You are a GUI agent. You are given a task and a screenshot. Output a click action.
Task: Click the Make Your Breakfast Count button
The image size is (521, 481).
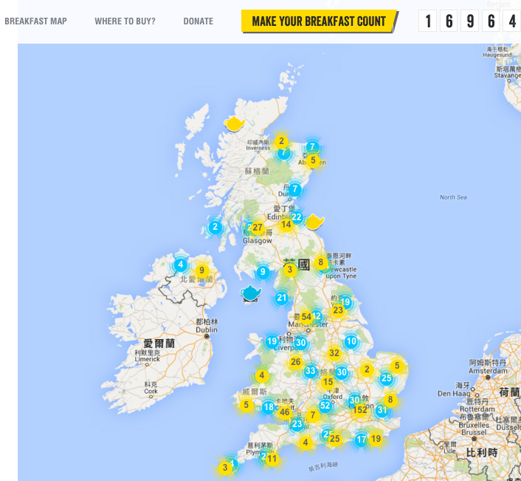click(319, 21)
